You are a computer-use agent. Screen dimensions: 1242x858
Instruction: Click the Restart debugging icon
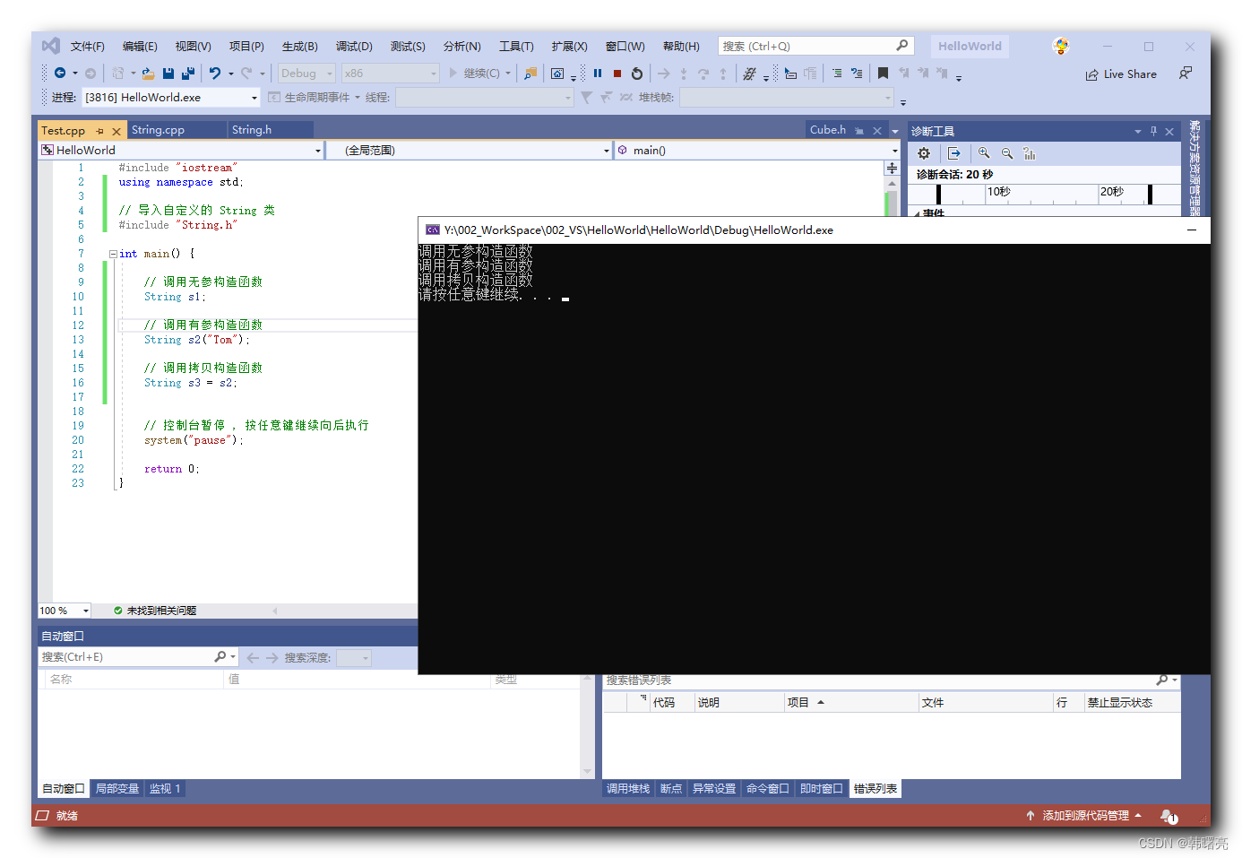(637, 74)
